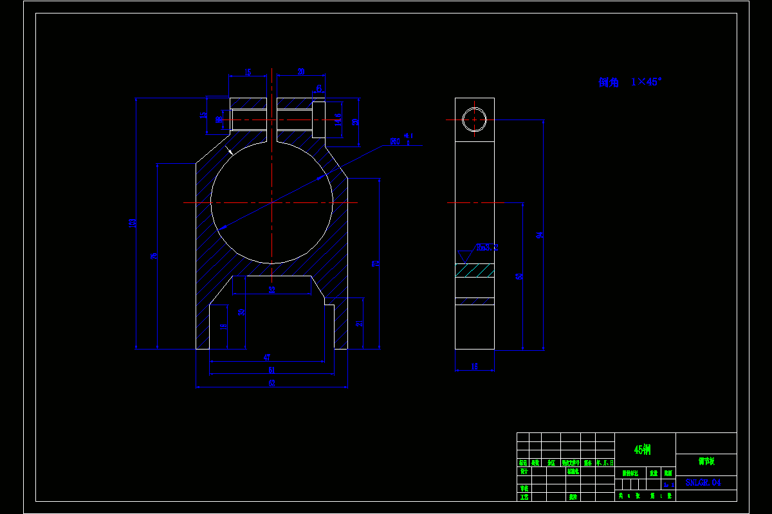Click the "批准" cell in title block

[573, 497]
